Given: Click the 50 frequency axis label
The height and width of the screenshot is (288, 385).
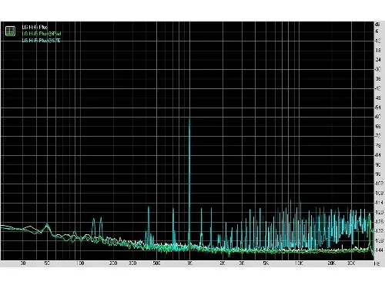Looking at the screenshot, I should point(47,263).
